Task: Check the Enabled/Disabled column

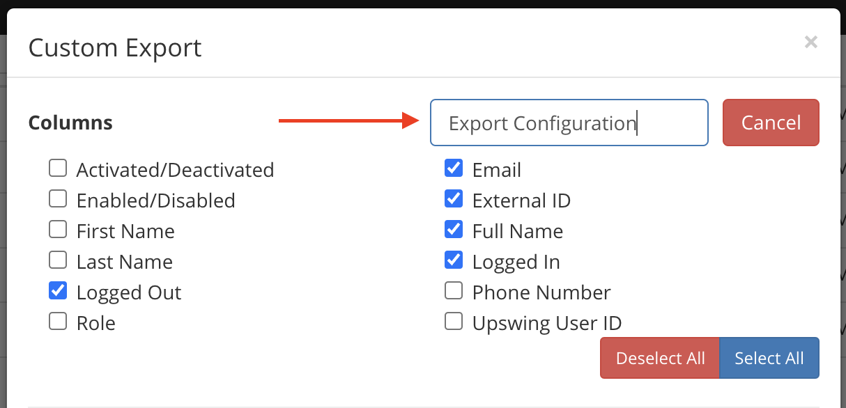Action: coord(58,198)
